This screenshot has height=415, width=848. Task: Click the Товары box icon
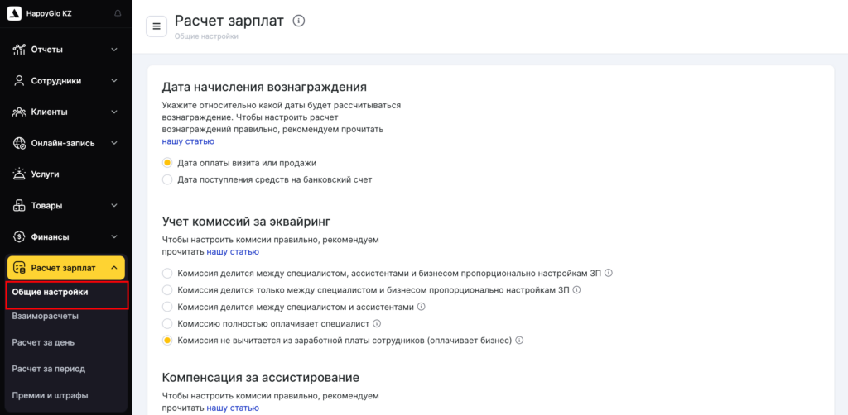[x=20, y=206]
